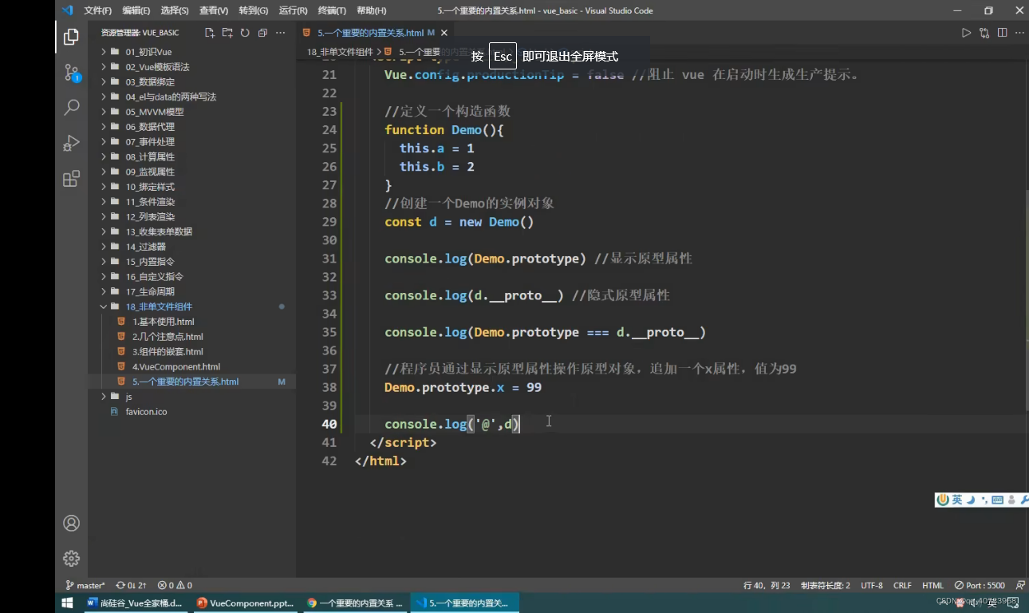Switch to VueComponent PowerPoint in taskbar
1029x613 pixels.
tap(245, 603)
